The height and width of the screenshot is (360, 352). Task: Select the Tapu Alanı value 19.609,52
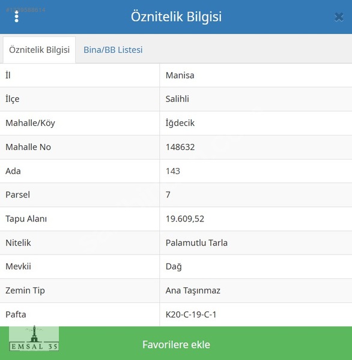click(185, 219)
